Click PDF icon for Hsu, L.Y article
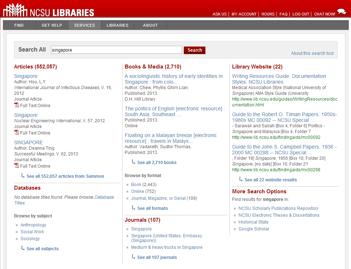This screenshot has height=269, width=351. pos(17,105)
